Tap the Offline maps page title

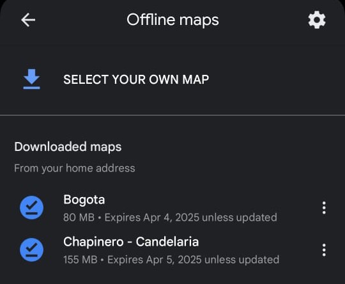click(172, 20)
